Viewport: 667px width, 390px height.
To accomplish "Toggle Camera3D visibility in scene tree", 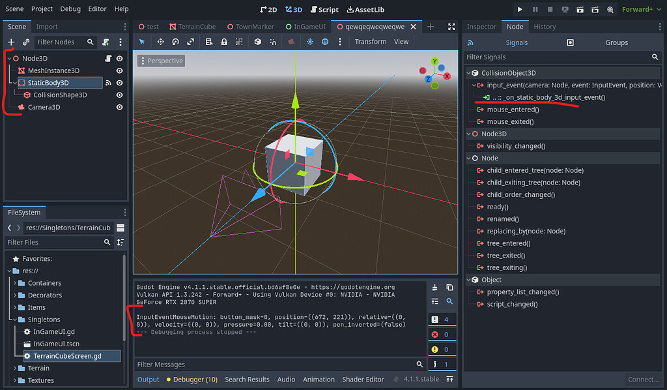I will click(119, 106).
